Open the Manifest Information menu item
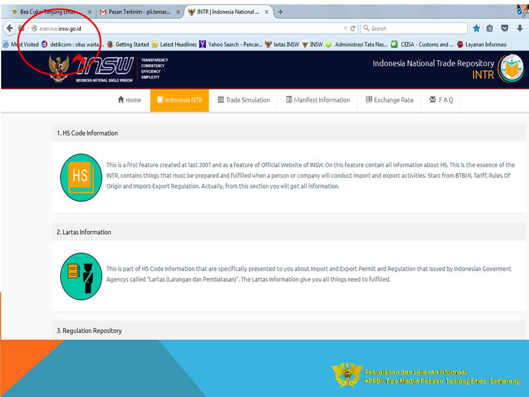This screenshot has width=529, height=397. tap(318, 100)
